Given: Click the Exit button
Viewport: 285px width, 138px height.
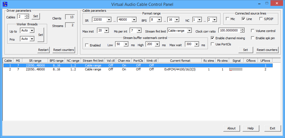Looking at the screenshot, I should pyautogui.click(x=272, y=128).
